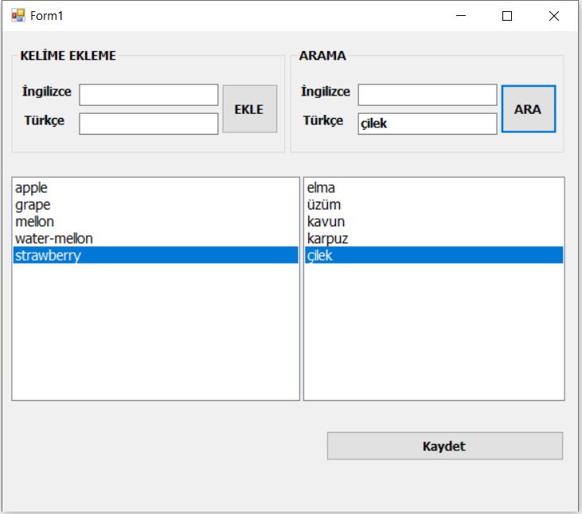
Task: Focus the Türkçe field under KELİME EKLEME
Action: (x=148, y=124)
